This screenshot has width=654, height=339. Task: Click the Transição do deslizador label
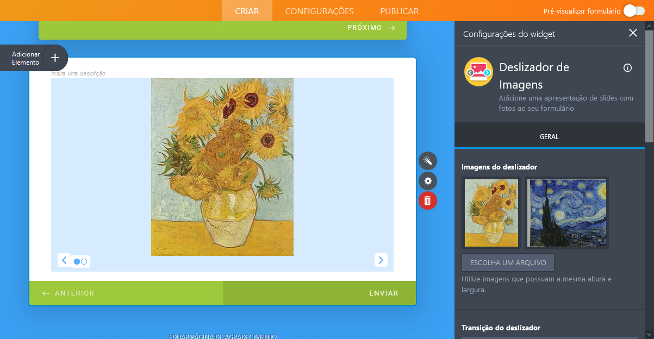coord(501,328)
